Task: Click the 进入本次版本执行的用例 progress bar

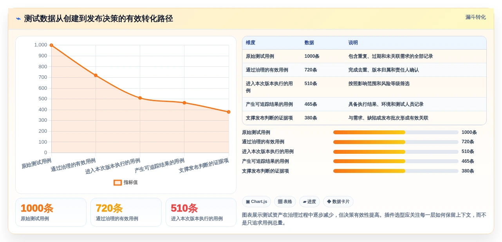Action: [396, 152]
